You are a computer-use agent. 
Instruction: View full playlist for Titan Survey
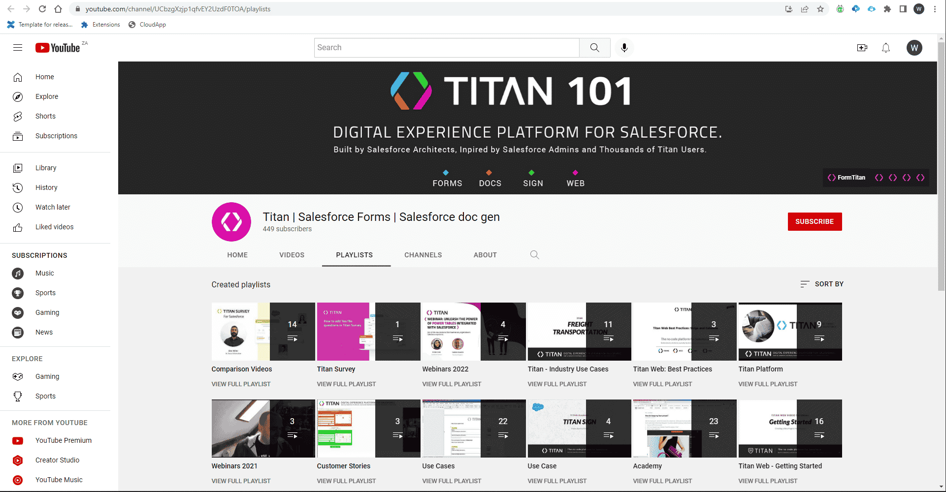[x=347, y=384]
